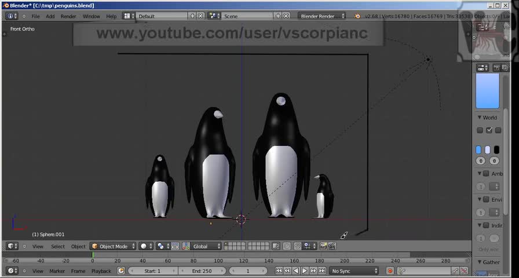Open the Properties editor type selector

(483, 68)
